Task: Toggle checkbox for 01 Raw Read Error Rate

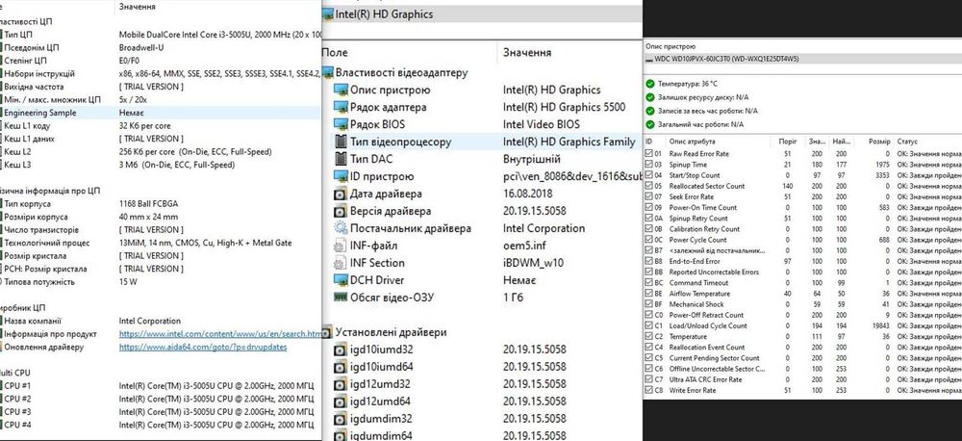Action: (649, 153)
